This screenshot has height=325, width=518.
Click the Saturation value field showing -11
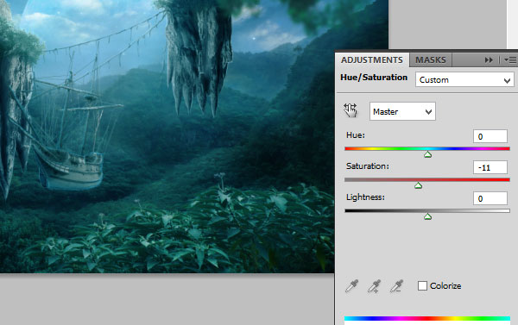[x=490, y=167]
